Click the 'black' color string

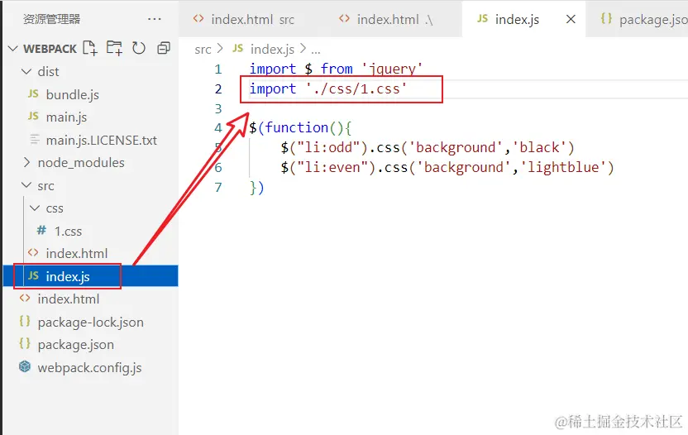[539, 147]
